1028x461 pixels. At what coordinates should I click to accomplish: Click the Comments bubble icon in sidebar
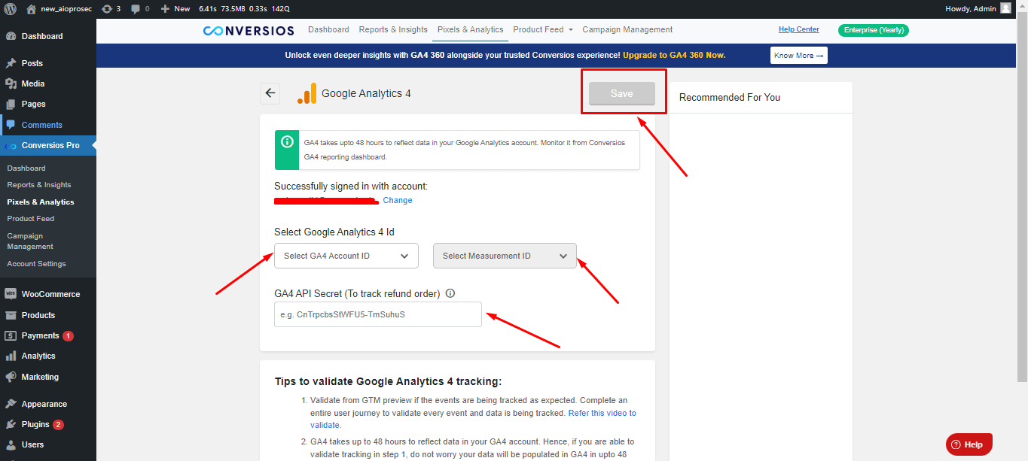pyautogui.click(x=11, y=125)
